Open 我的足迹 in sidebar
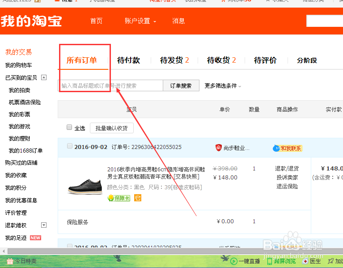 click(16, 238)
